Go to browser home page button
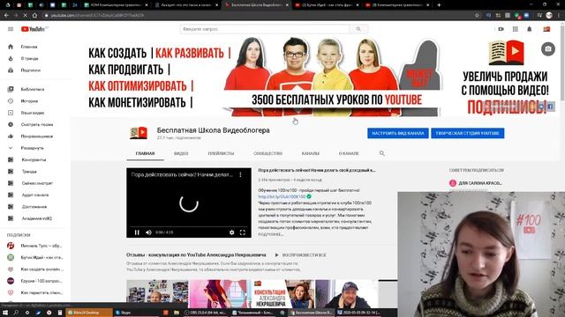Image resolution: width=565 pixels, height=317 pixels. coord(34,16)
